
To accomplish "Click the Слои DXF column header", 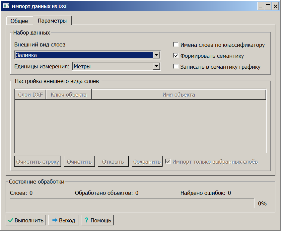I will [x=31, y=95].
